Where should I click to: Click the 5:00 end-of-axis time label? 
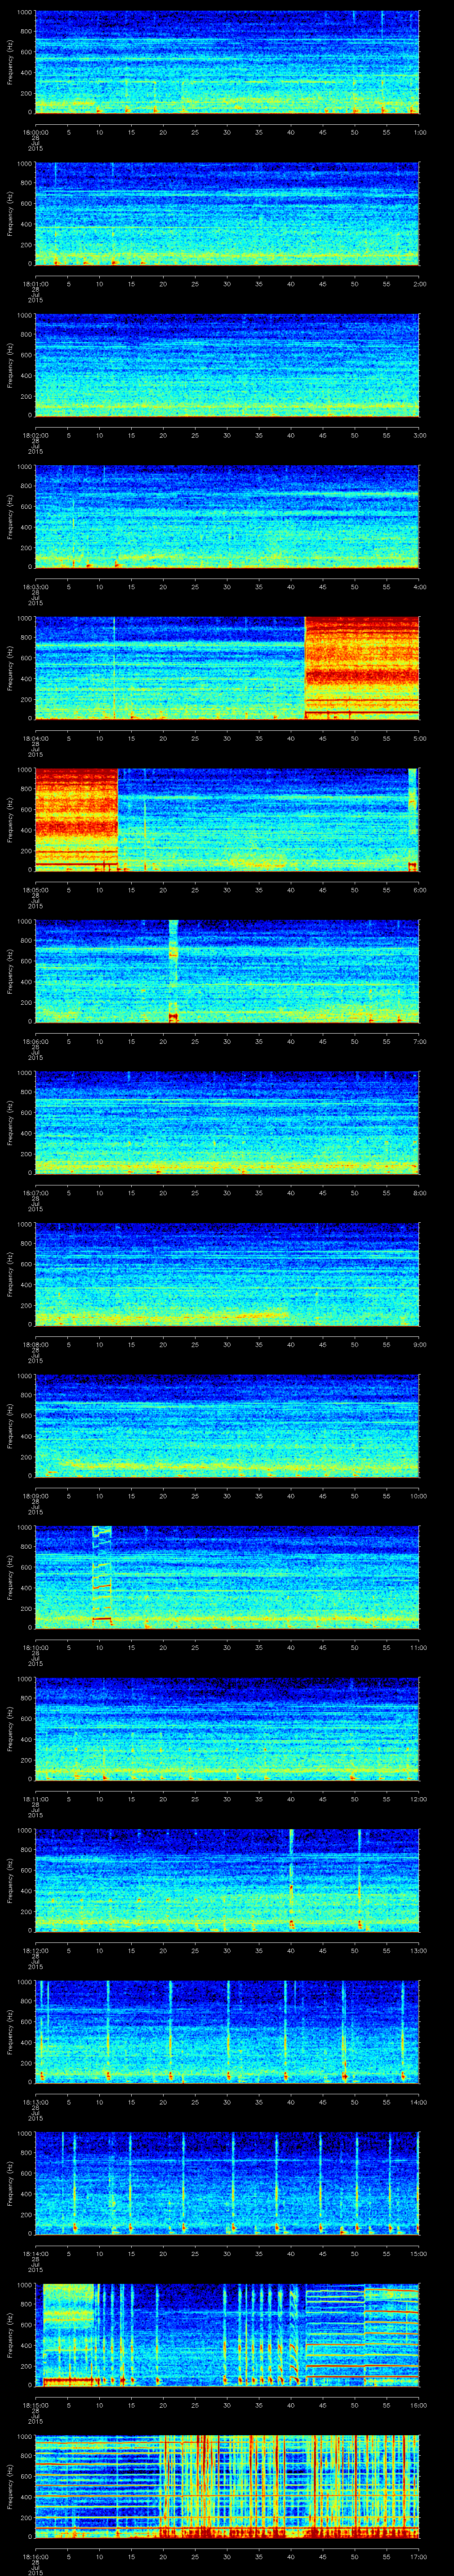(420, 738)
